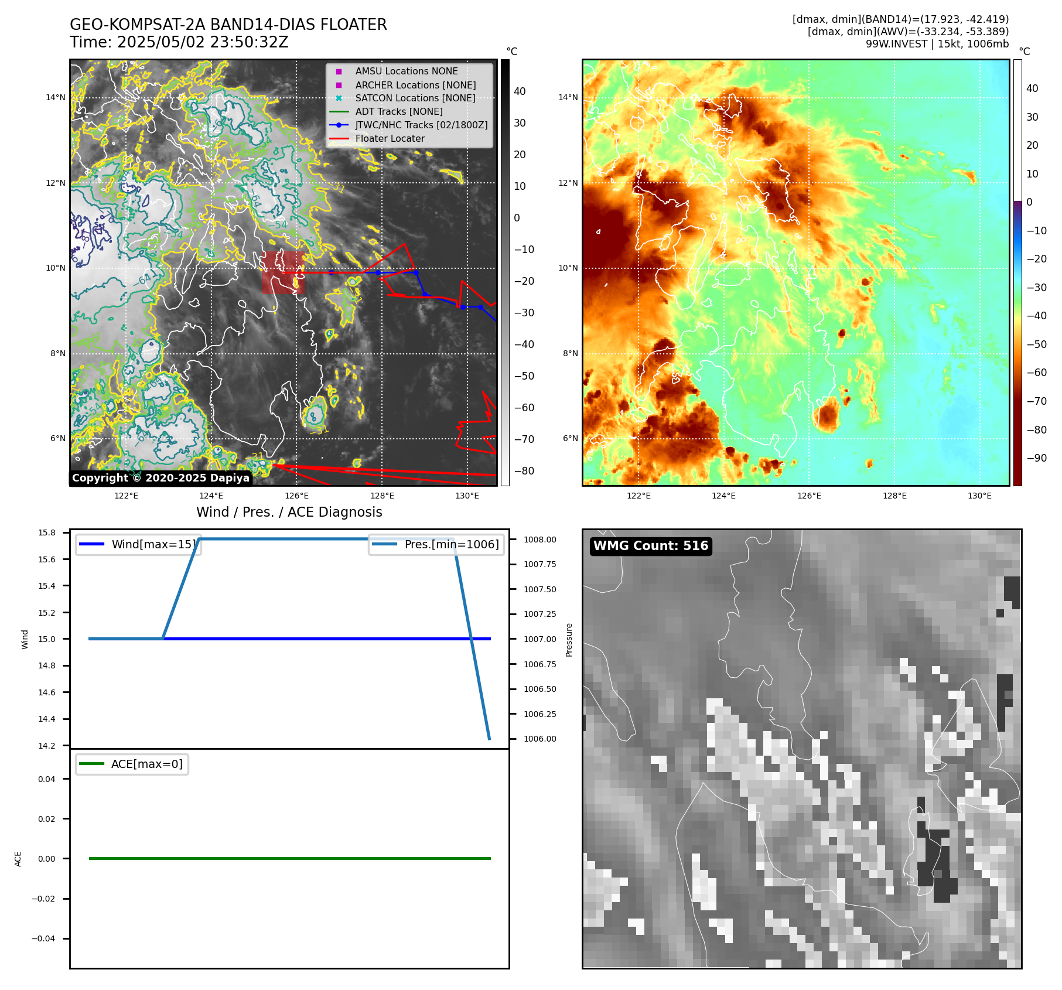Click the Copyright 2020-2025 Dapiya label
The image size is (1062, 990).
tap(161, 478)
